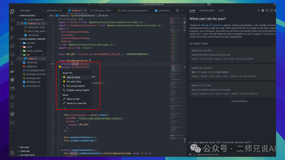Open March 23 4:25 PM NASA task
Image resolution: width=285 pixels, height=160 pixels.
pos(233,54)
